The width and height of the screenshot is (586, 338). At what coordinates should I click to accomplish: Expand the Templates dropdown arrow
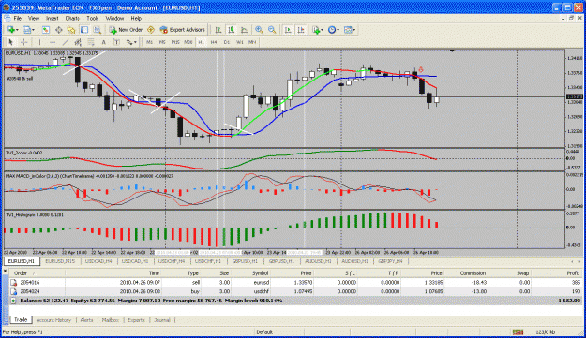[x=354, y=30]
